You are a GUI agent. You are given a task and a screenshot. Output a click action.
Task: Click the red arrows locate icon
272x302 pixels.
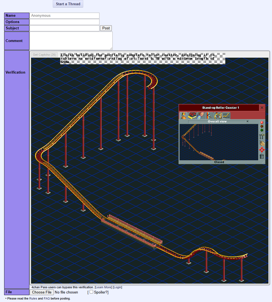click(262, 150)
